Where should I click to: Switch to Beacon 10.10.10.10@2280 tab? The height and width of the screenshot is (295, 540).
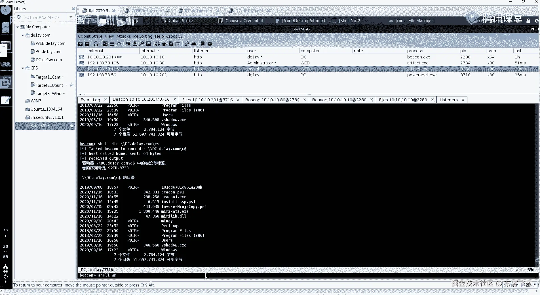[x=339, y=100]
